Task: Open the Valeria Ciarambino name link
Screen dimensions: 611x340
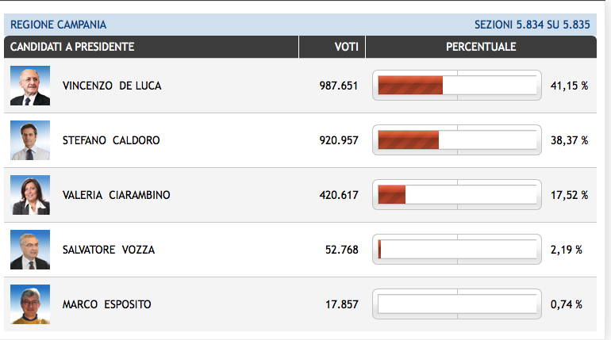Action: tap(116, 195)
